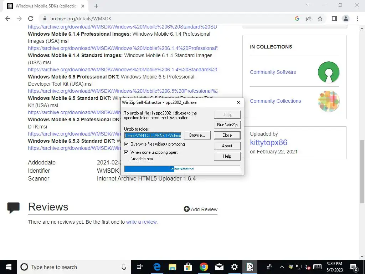Click the Community Collections thumbnail

pyautogui.click(x=328, y=101)
